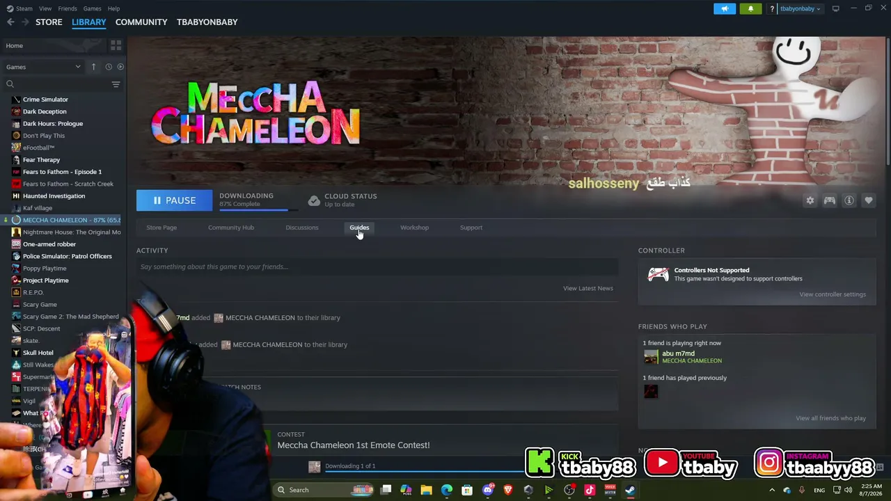Screen dimensions: 891x501
Task: Open the Discussions link
Action: [301, 228]
